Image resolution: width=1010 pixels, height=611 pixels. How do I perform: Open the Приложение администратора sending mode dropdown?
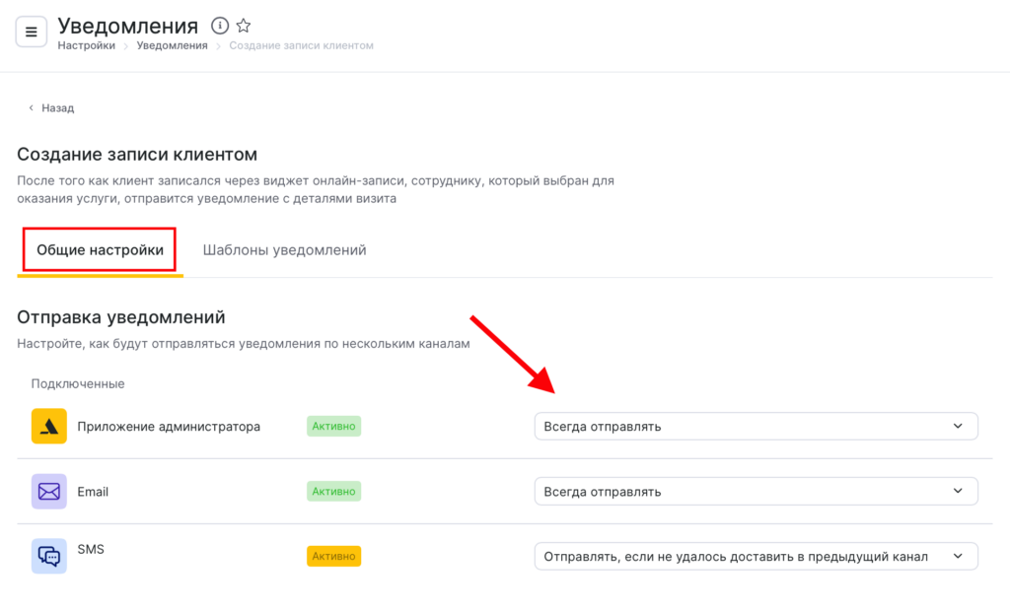point(756,427)
